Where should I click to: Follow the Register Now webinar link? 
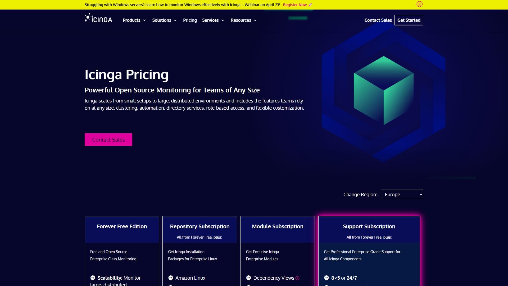coord(297,5)
